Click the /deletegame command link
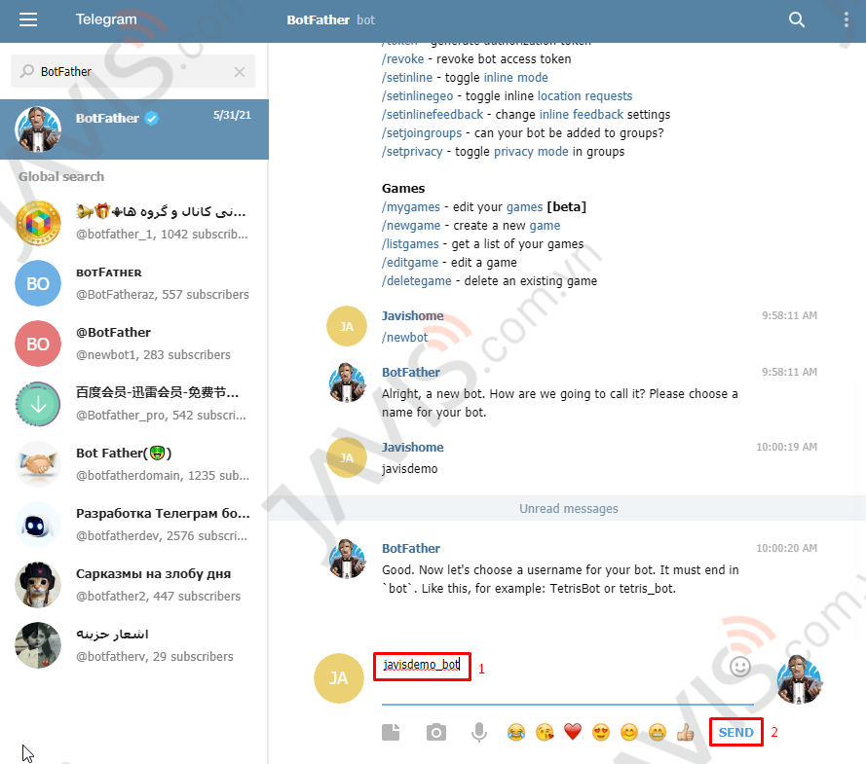Image resolution: width=866 pixels, height=764 pixels. 417,280
